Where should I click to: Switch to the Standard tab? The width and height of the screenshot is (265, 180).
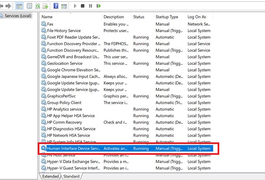[x=71, y=176]
